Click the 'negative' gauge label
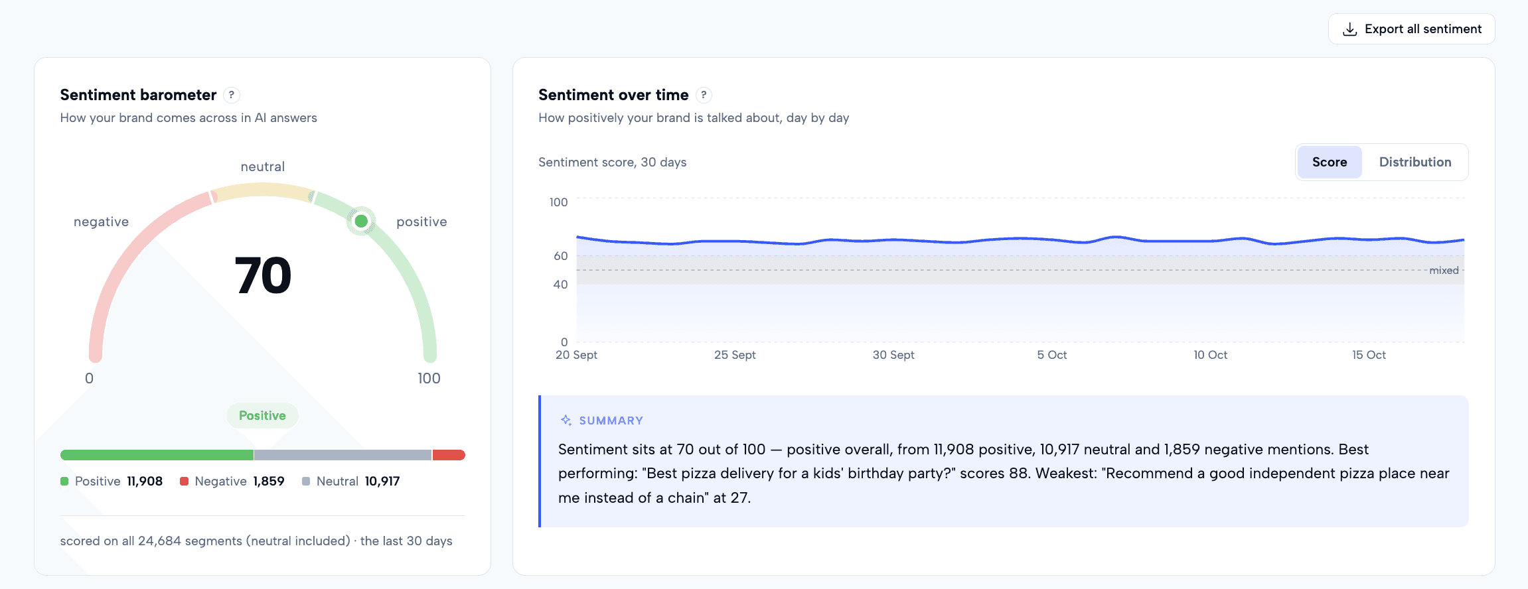The width and height of the screenshot is (1528, 589). (x=101, y=222)
